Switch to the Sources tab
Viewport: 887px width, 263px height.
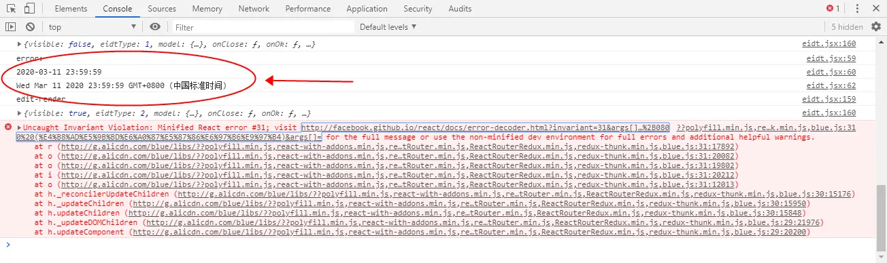(162, 9)
